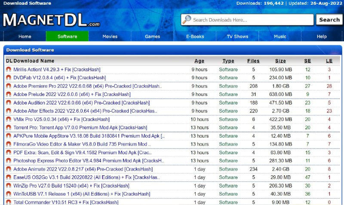
Task: Click Software type in WinZip Pro row
Action: pyautogui.click(x=228, y=186)
